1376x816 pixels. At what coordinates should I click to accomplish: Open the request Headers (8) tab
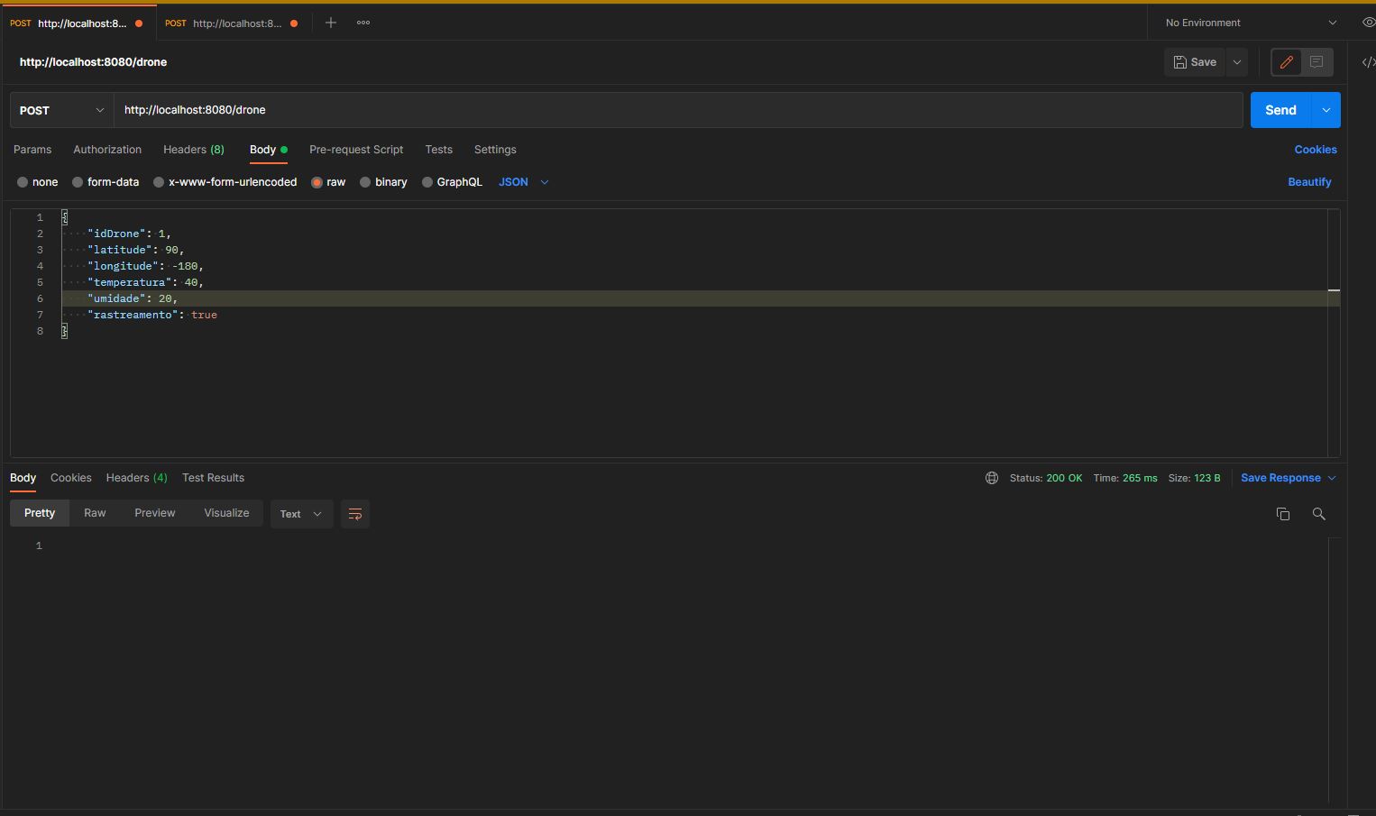[x=194, y=150]
